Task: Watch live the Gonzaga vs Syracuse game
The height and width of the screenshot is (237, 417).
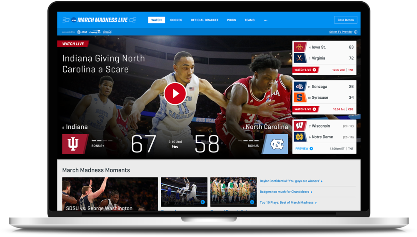Action: pos(305,109)
